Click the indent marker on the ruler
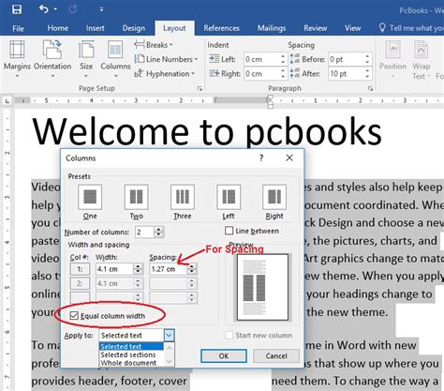Image resolution: width=444 pixels, height=391 pixels. 270,102
